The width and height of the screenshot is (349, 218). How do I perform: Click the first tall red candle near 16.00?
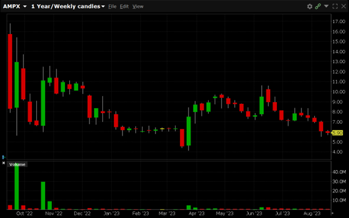(10, 71)
